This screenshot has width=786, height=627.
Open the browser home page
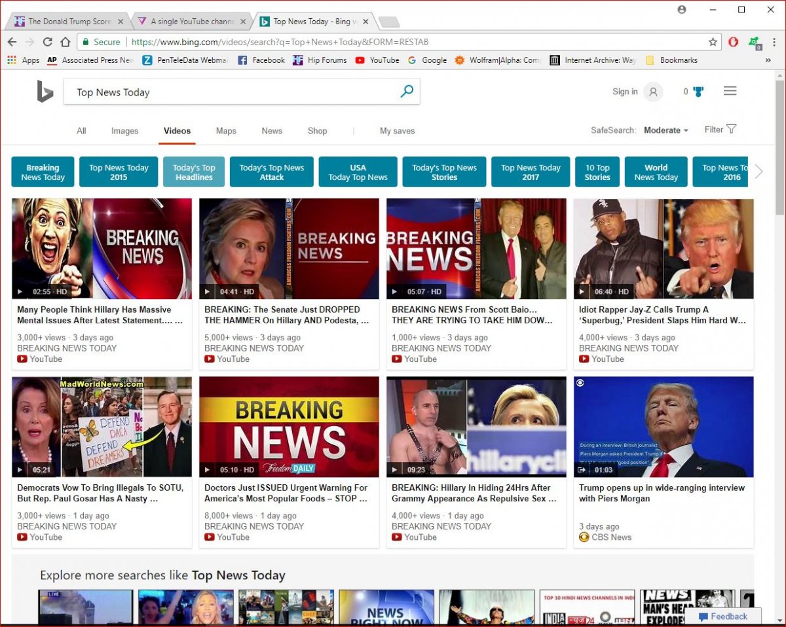(x=65, y=42)
